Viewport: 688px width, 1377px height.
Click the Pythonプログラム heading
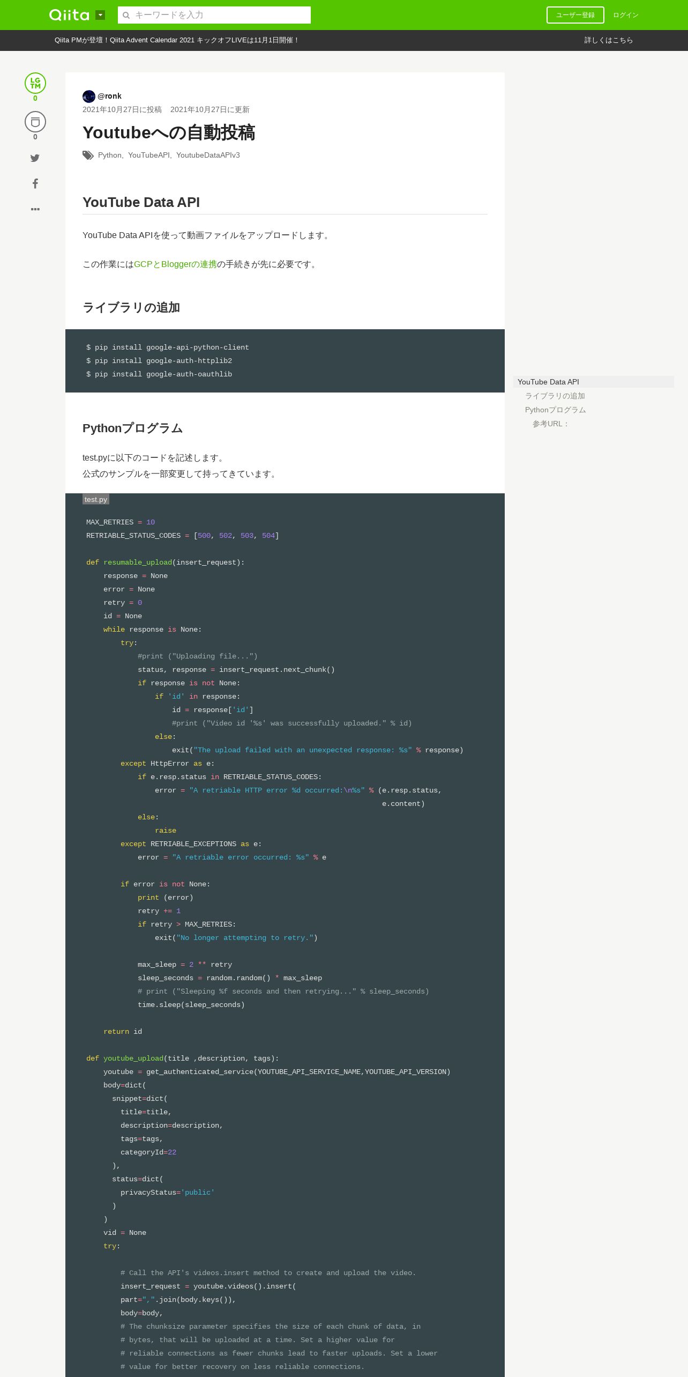(x=133, y=428)
